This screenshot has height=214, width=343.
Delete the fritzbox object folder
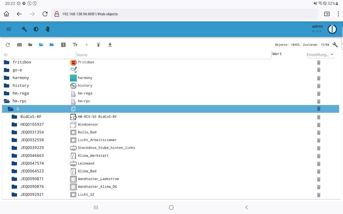[319, 62]
